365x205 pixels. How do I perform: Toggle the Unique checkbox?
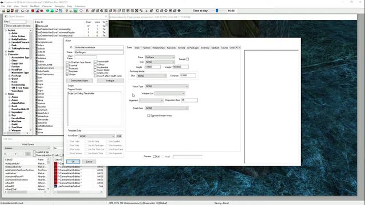click(x=67, y=75)
